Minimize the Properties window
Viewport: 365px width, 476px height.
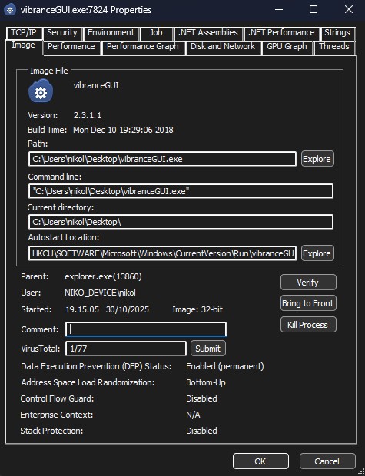279,9
